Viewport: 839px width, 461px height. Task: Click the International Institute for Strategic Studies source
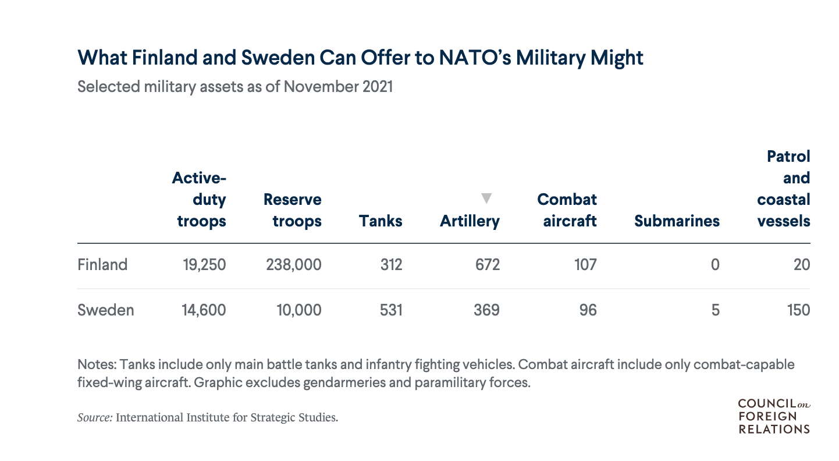[227, 417]
